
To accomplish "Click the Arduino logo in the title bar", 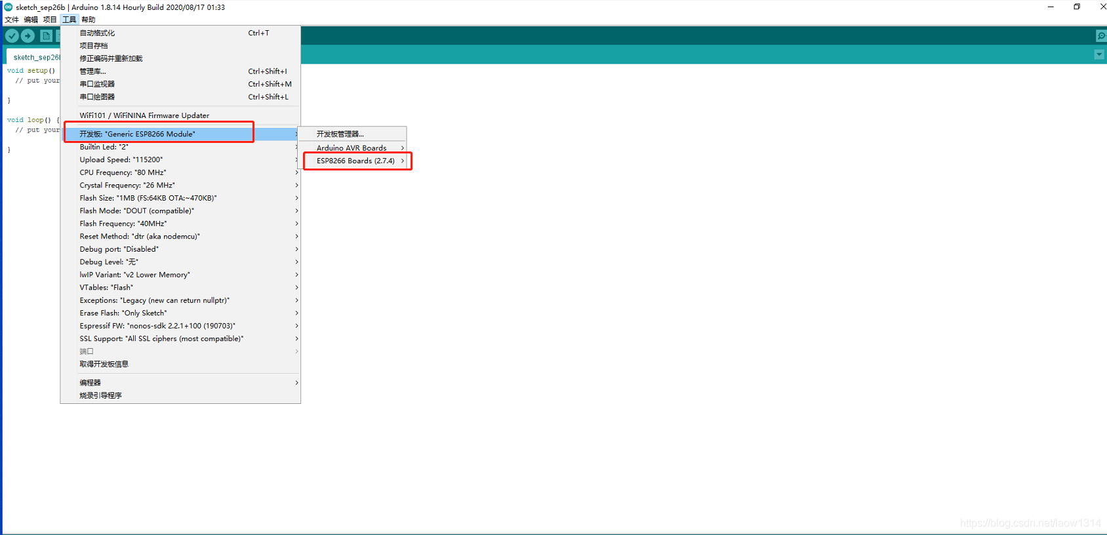I will pyautogui.click(x=9, y=7).
